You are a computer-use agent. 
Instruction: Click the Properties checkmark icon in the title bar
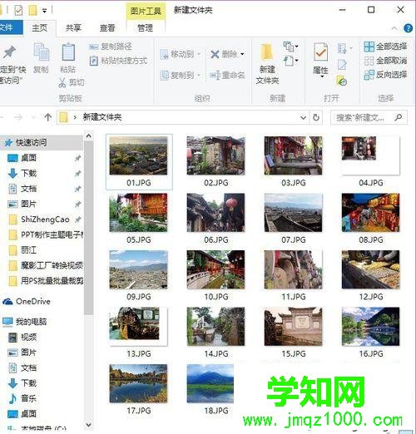18,11
